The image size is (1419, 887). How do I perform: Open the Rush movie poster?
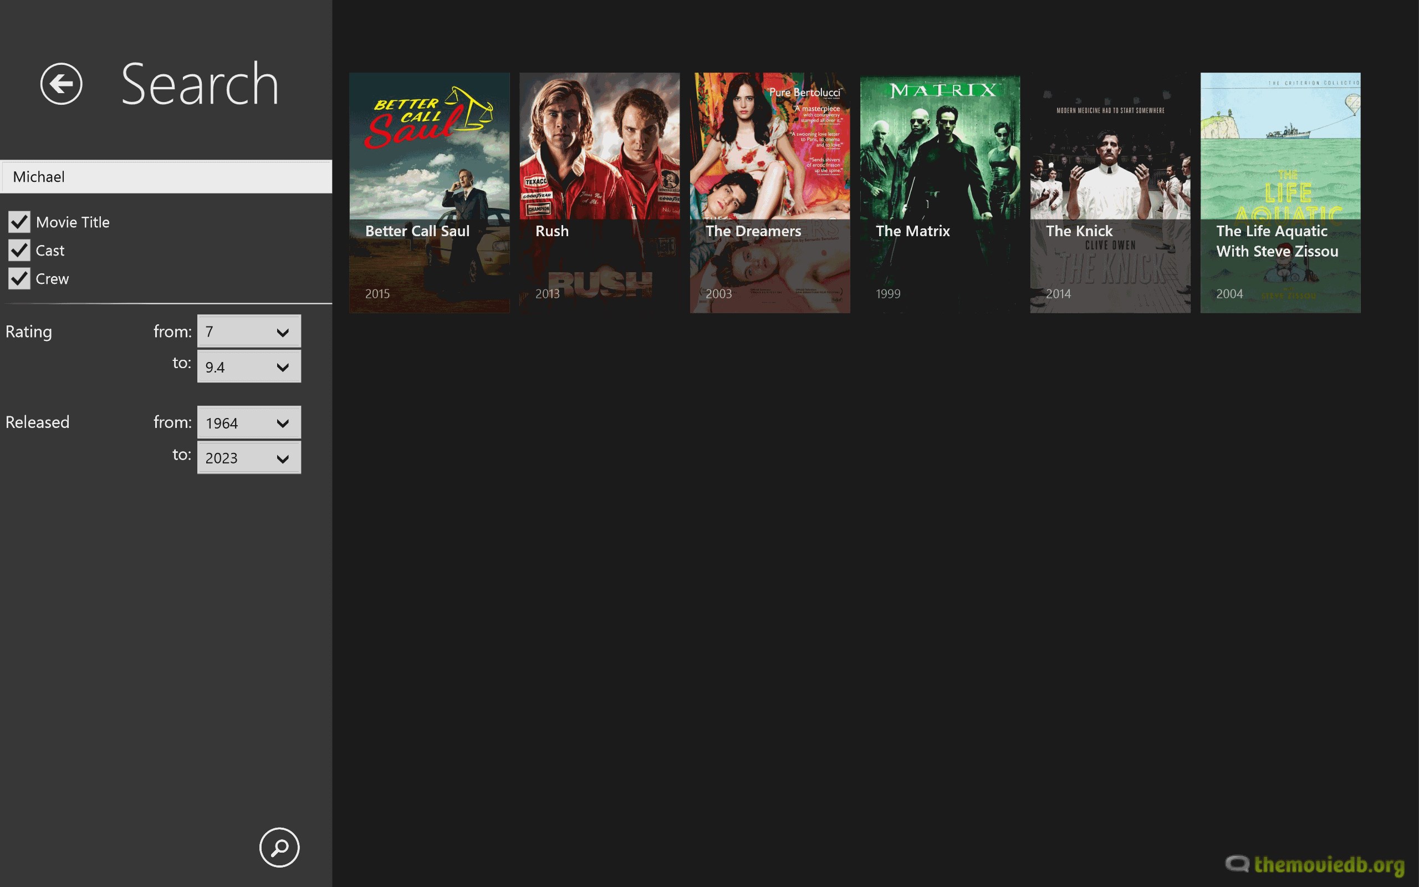tap(599, 147)
